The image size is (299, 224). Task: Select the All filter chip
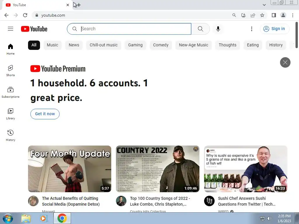click(x=34, y=45)
